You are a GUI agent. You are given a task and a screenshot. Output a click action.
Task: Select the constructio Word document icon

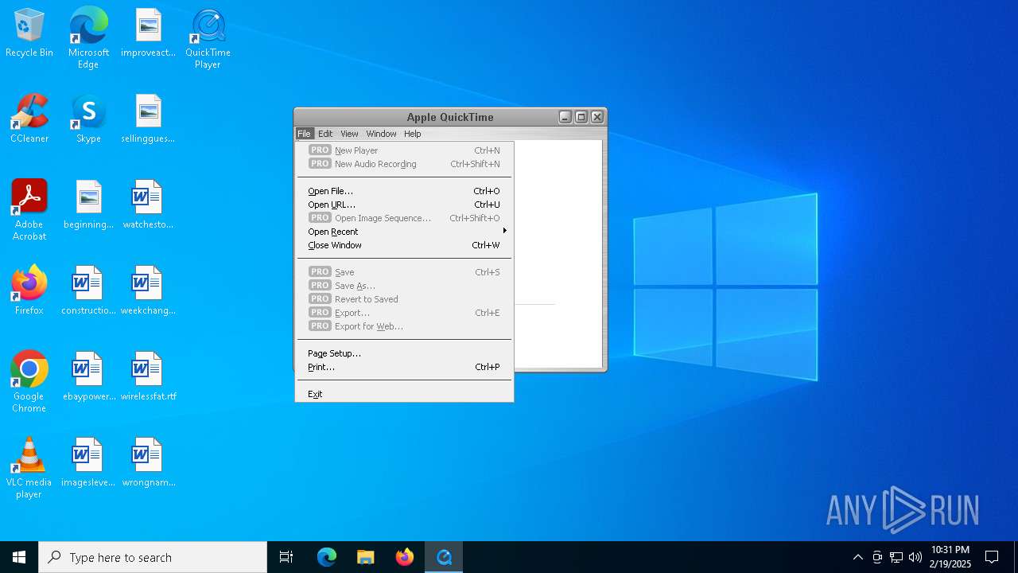coord(88,291)
